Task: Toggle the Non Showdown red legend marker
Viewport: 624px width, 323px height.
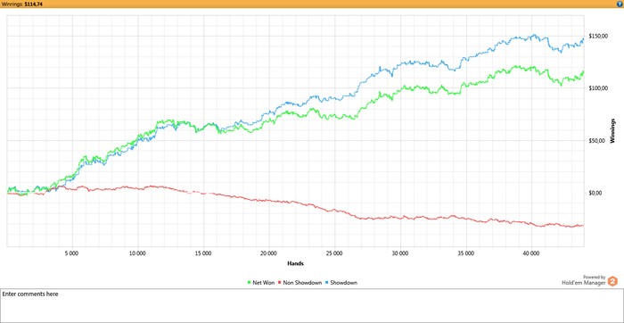Action: click(280, 283)
